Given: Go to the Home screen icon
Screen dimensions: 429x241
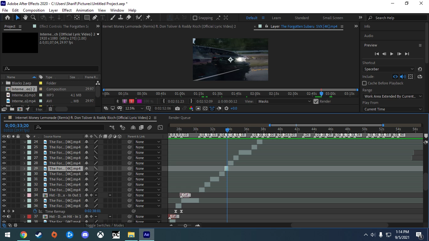Looking at the screenshot, I should click(8, 18).
